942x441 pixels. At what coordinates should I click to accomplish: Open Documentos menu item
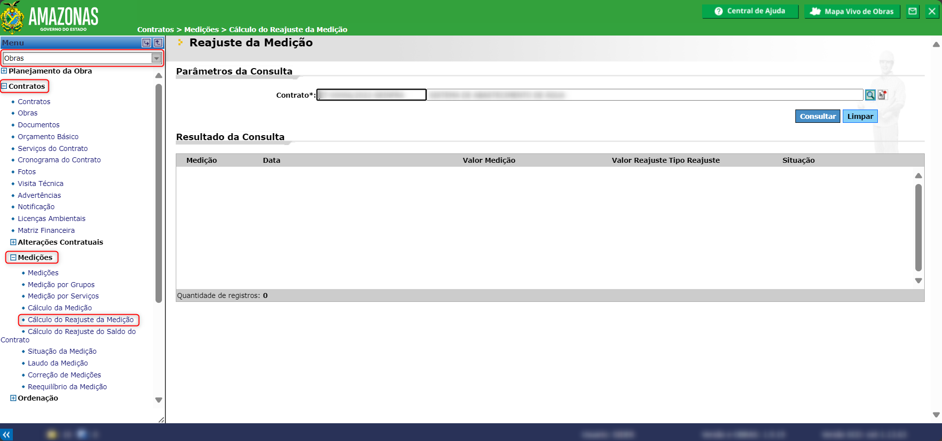39,125
